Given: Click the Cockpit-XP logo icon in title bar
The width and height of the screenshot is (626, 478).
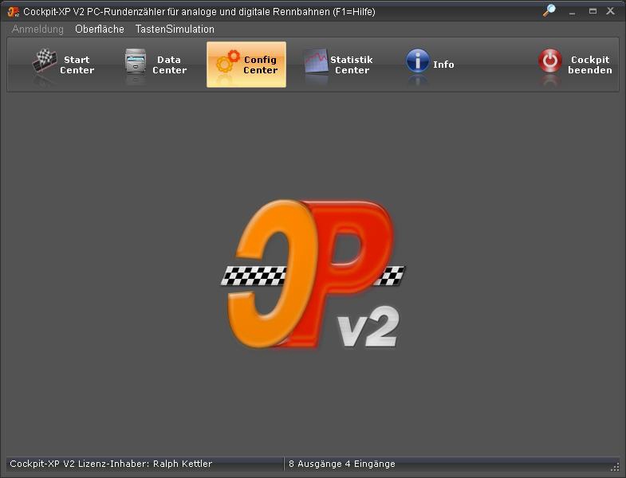Looking at the screenshot, I should pos(14,12).
